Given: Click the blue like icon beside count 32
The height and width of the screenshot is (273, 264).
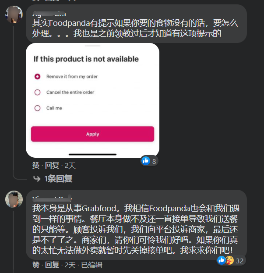Looking at the screenshot, I should tap(222, 260).
